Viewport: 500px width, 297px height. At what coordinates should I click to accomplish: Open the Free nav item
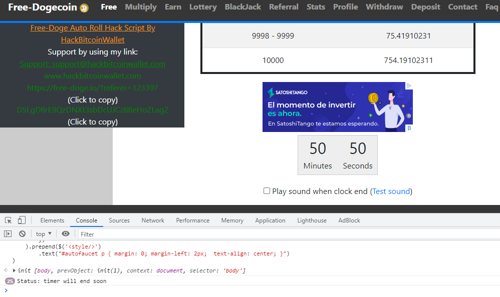109,7
